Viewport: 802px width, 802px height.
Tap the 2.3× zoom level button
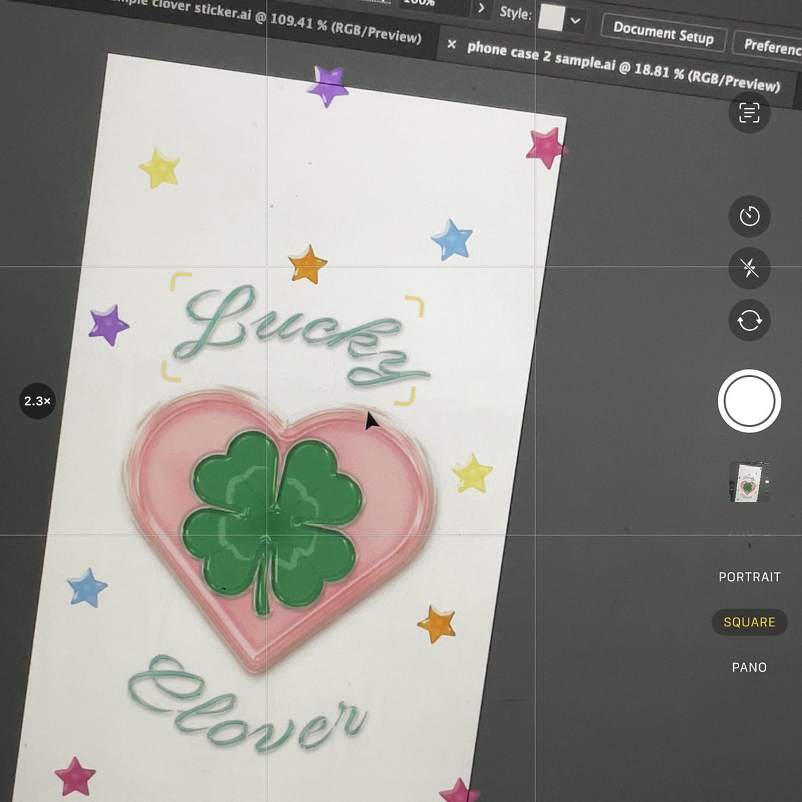point(37,401)
